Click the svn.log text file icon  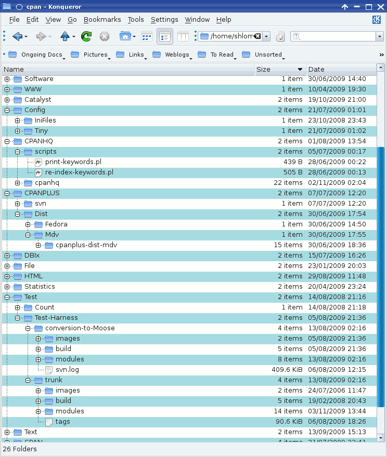coord(49,370)
